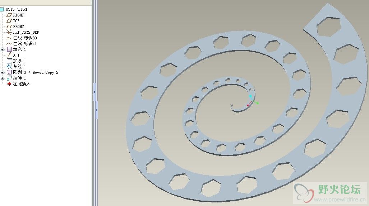Click the axis icon for A_1

9,55
